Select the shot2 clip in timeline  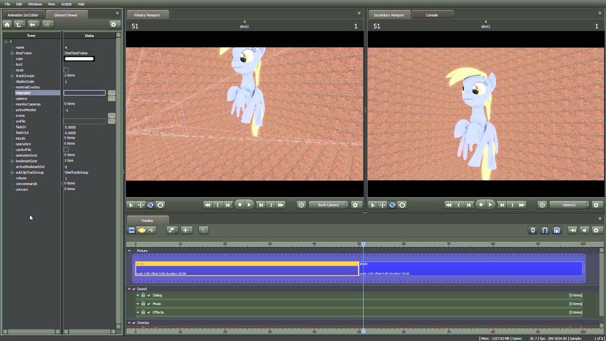[471, 269]
